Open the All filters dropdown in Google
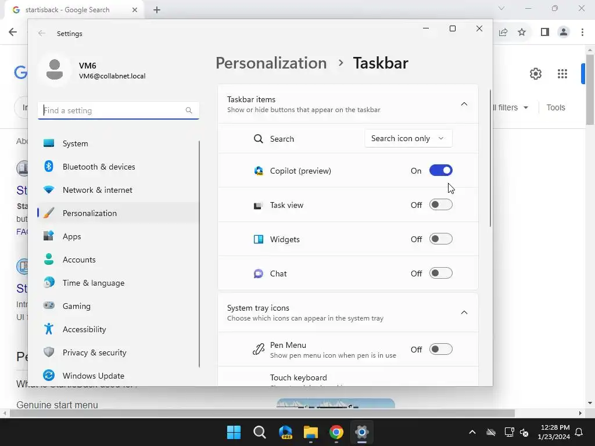The height and width of the screenshot is (446, 595). pos(510,107)
